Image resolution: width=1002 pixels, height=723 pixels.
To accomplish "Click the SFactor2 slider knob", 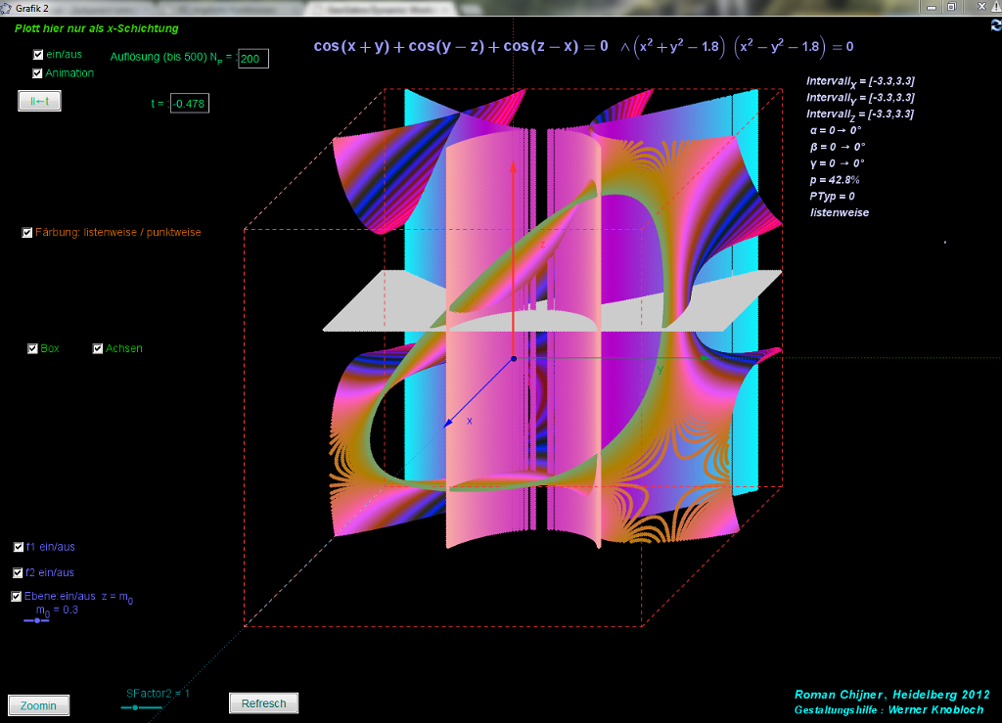I will (x=137, y=705).
